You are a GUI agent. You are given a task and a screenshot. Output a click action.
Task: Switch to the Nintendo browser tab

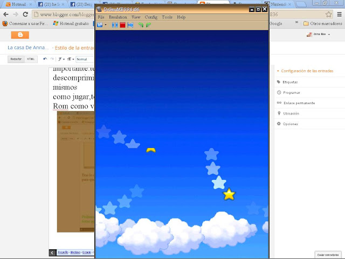(278, 4)
